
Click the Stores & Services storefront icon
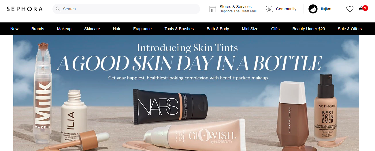(x=213, y=9)
